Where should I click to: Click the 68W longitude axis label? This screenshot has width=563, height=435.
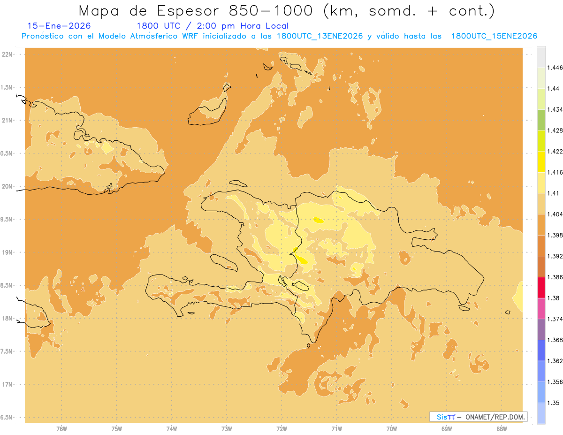coord(502,428)
